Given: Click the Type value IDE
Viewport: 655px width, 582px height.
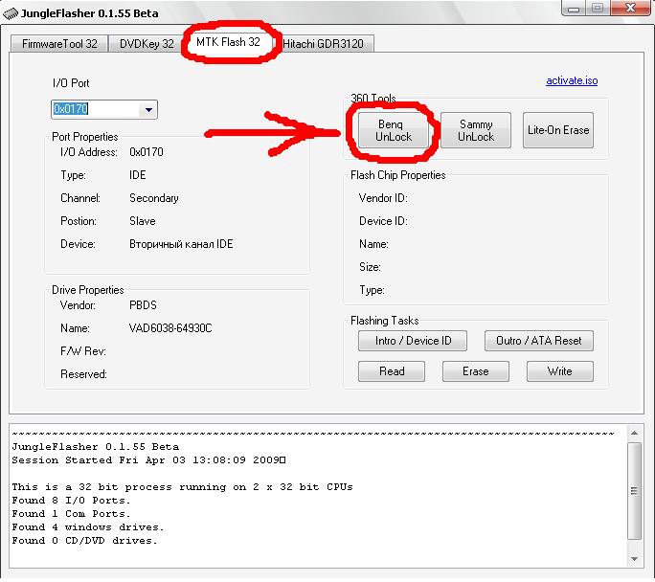Looking at the screenshot, I should [x=138, y=175].
